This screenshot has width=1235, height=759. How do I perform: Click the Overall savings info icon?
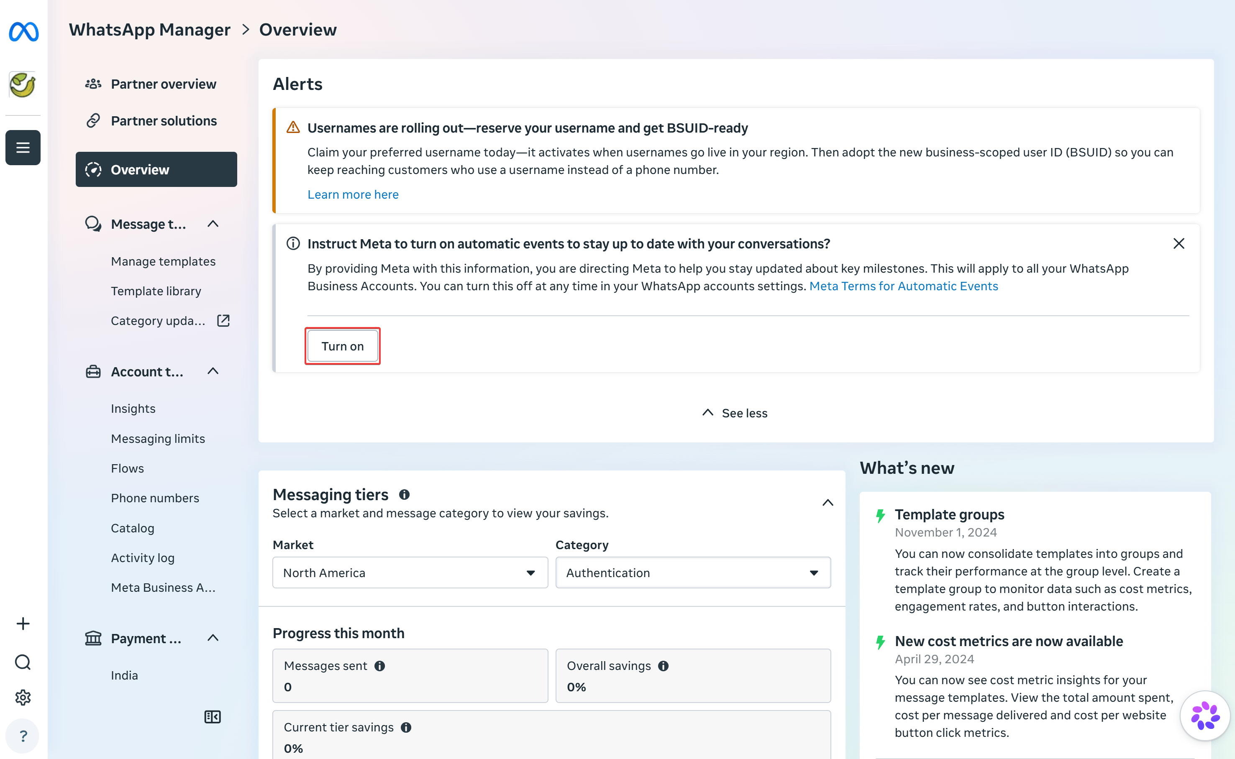click(x=663, y=666)
